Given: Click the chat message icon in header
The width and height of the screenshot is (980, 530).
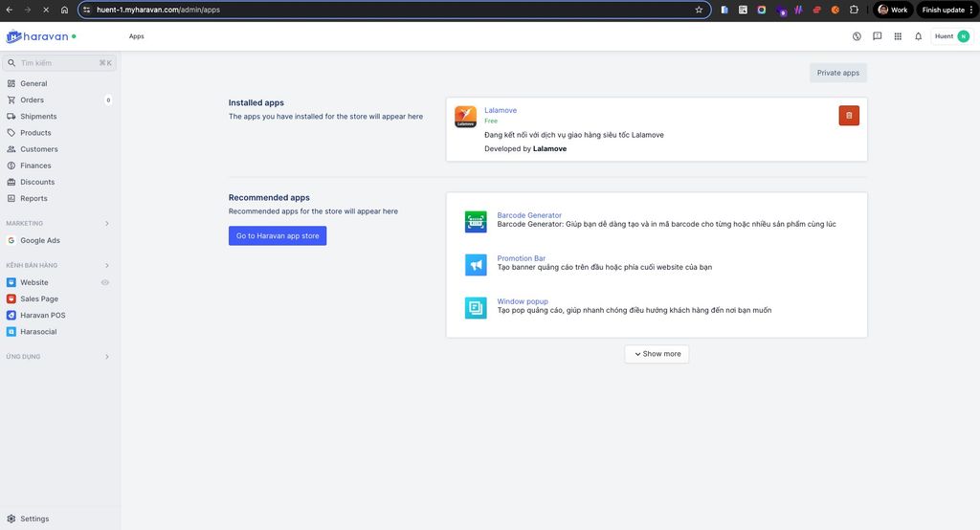Looking at the screenshot, I should pyautogui.click(x=877, y=36).
